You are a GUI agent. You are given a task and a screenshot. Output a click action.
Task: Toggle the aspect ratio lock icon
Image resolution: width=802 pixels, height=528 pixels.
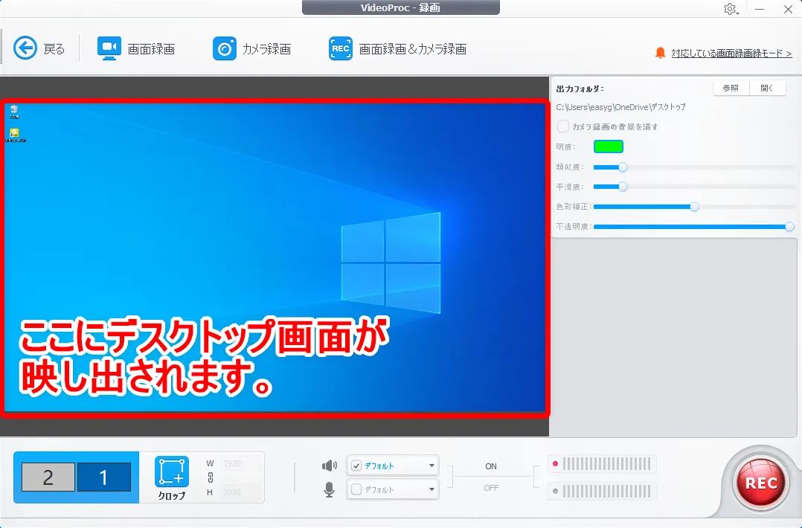211,477
